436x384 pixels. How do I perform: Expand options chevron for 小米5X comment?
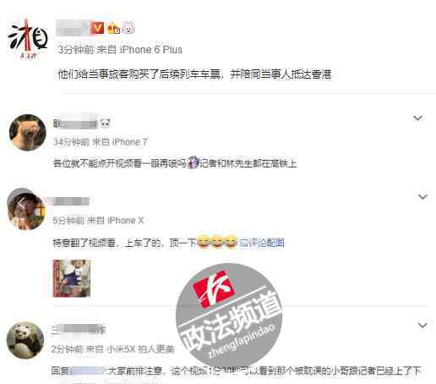pos(422,325)
